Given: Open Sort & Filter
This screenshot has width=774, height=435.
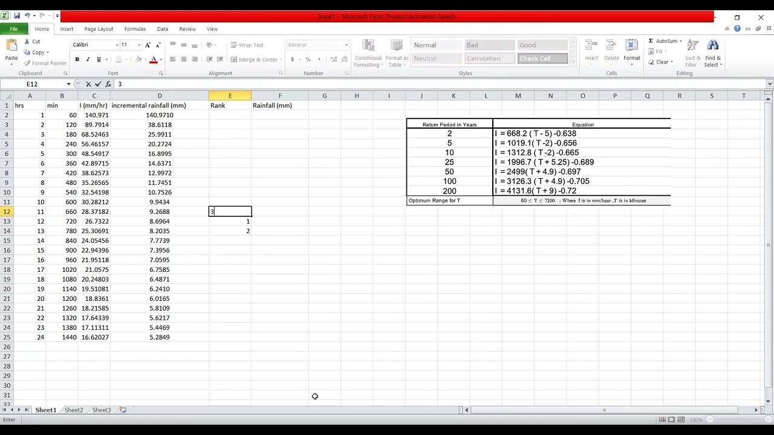Looking at the screenshot, I should 692,53.
